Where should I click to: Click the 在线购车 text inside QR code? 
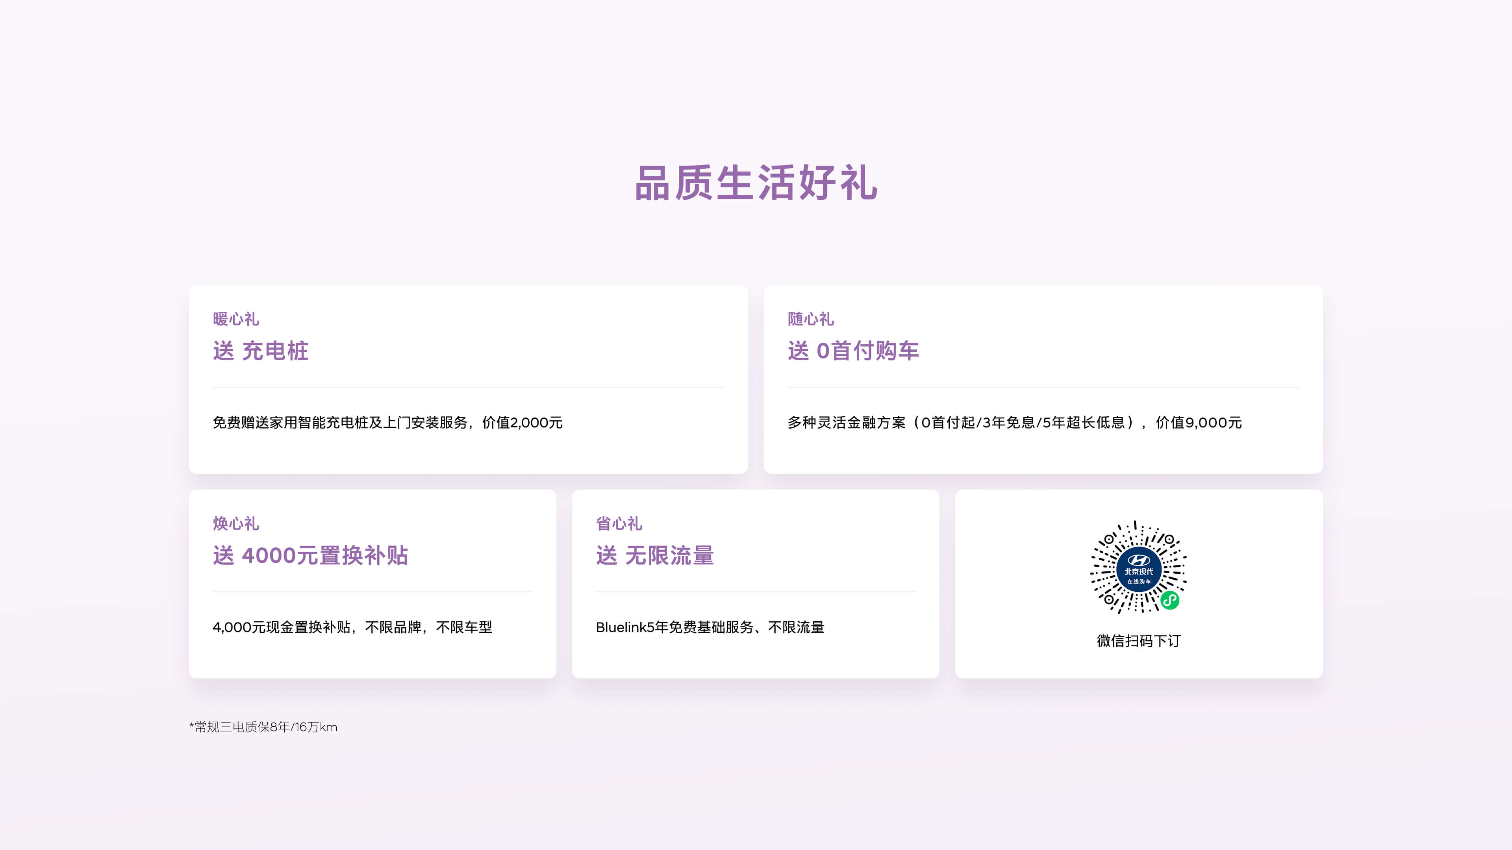coord(1139,582)
